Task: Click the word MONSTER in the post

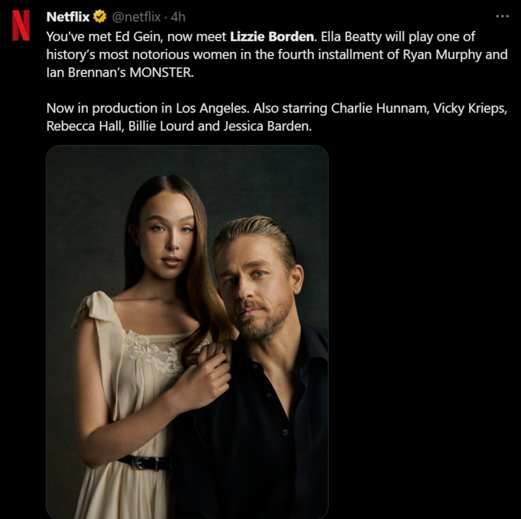Action: 161,72
